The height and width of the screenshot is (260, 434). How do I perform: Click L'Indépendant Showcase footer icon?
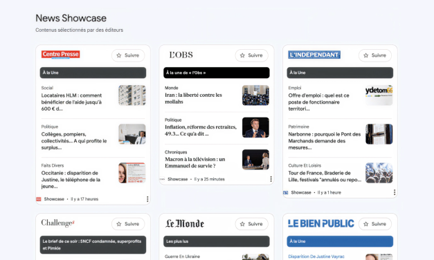[285, 192]
